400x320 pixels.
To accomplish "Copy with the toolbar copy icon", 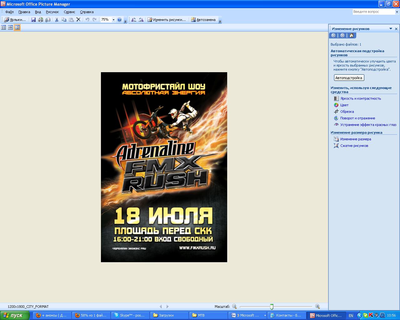I will [64, 20].
